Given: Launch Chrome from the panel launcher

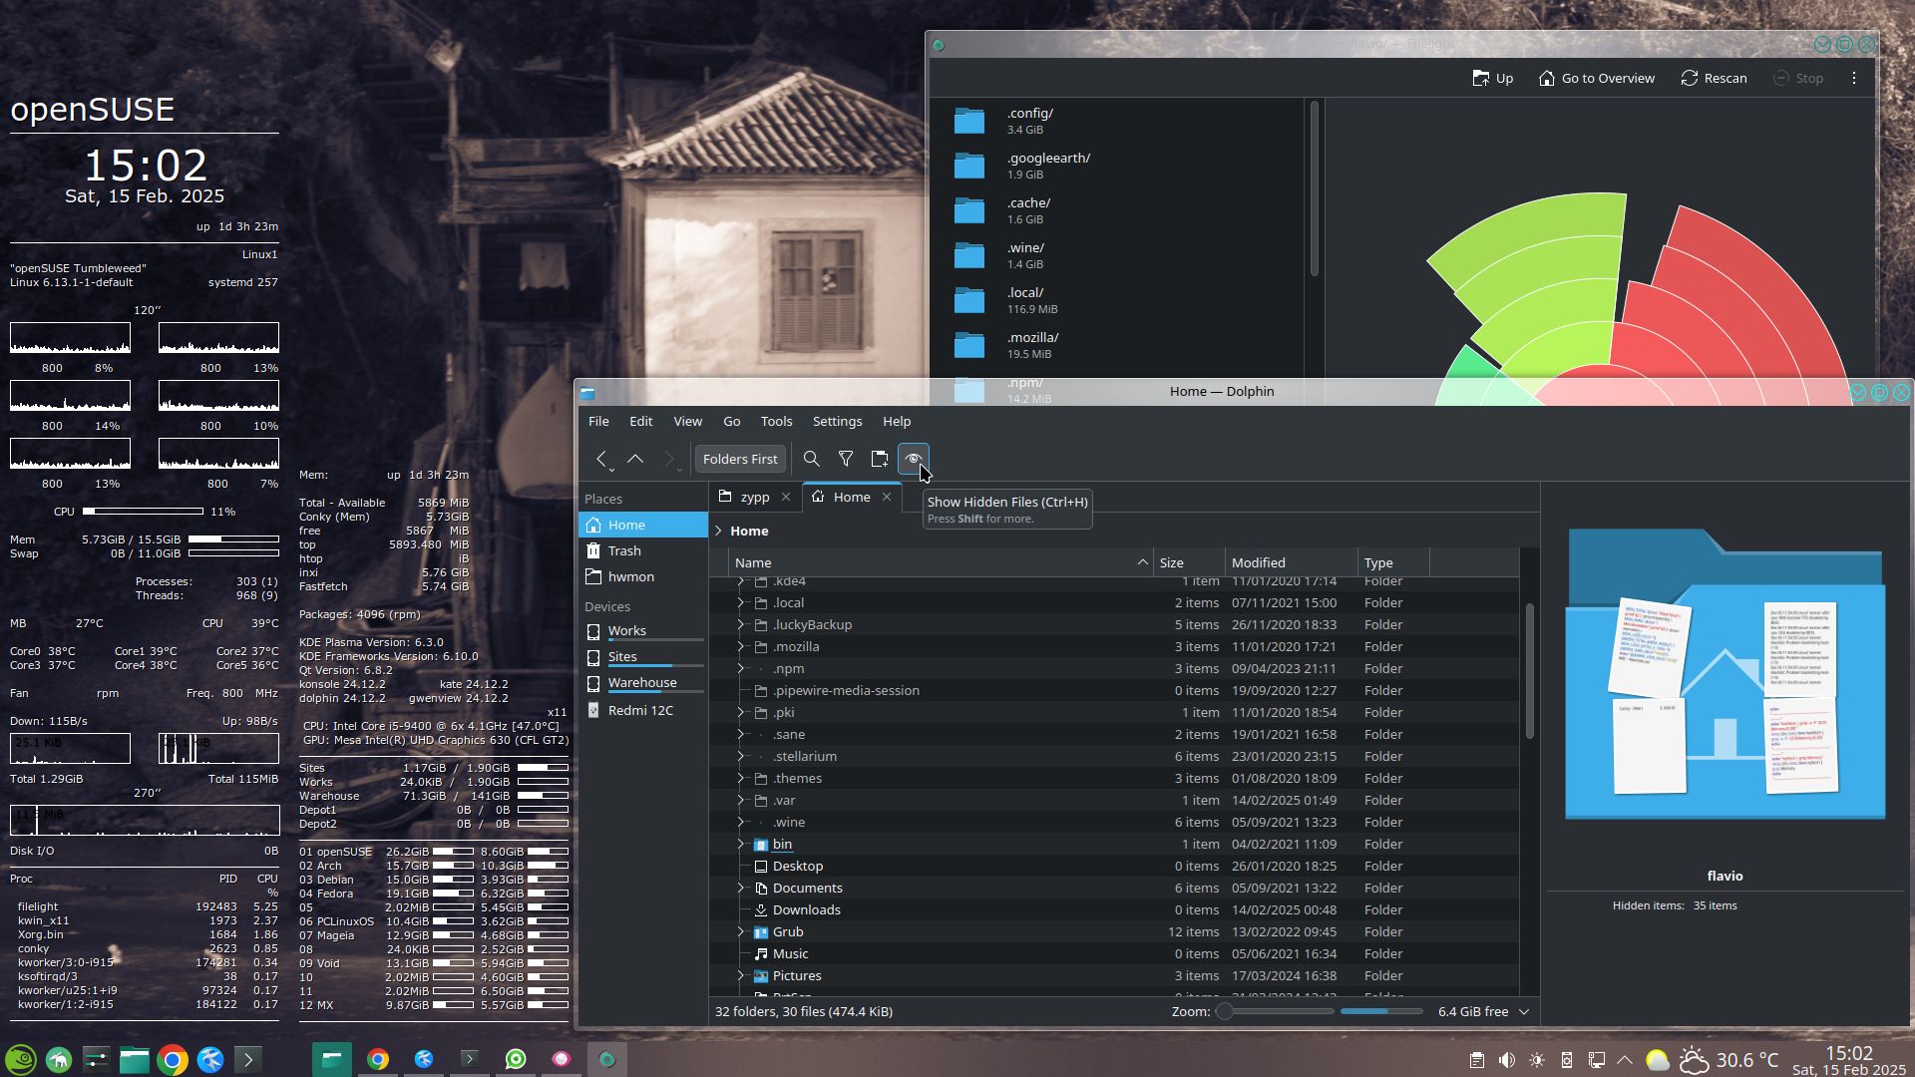Looking at the screenshot, I should (172, 1059).
